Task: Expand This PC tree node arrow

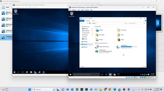Action: point(80,44)
